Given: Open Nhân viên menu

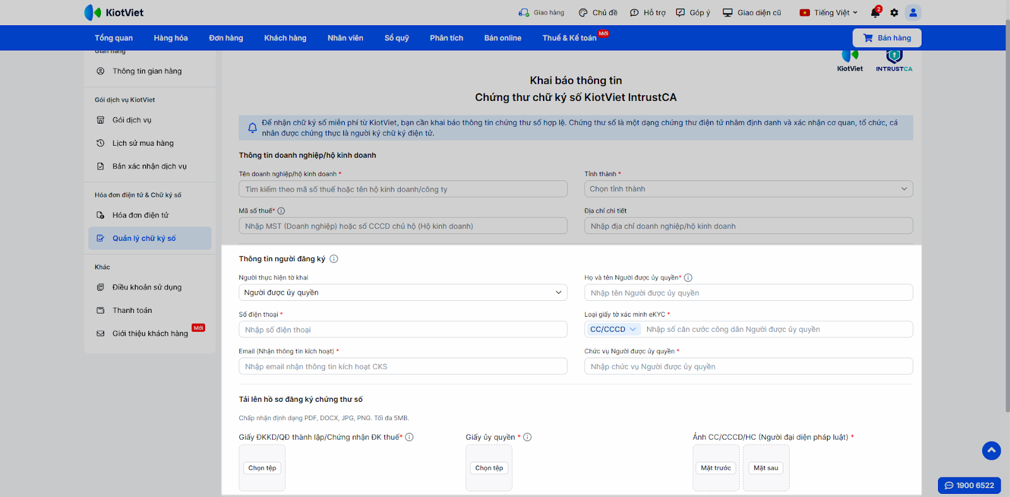Looking at the screenshot, I should [x=345, y=38].
